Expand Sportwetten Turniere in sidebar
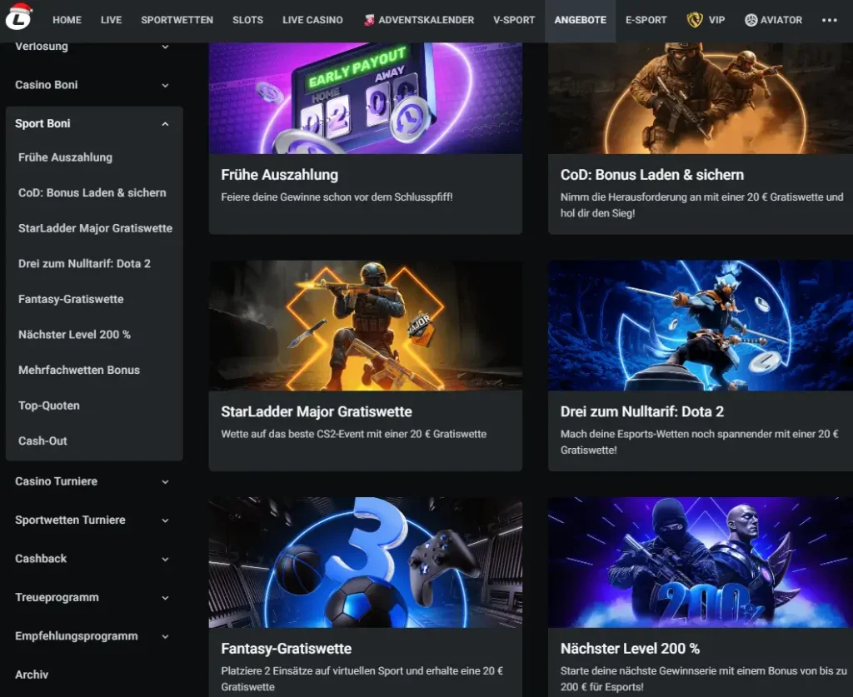 pos(165,520)
